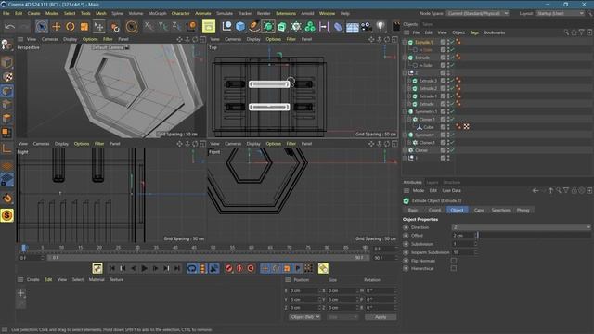Click the Undo arrow icon
Screen dimensions: 594x334
(x=10, y=27)
